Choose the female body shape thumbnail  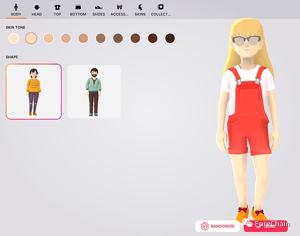coord(33,92)
